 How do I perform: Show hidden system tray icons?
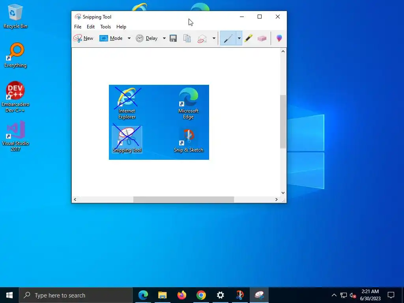[334, 295]
